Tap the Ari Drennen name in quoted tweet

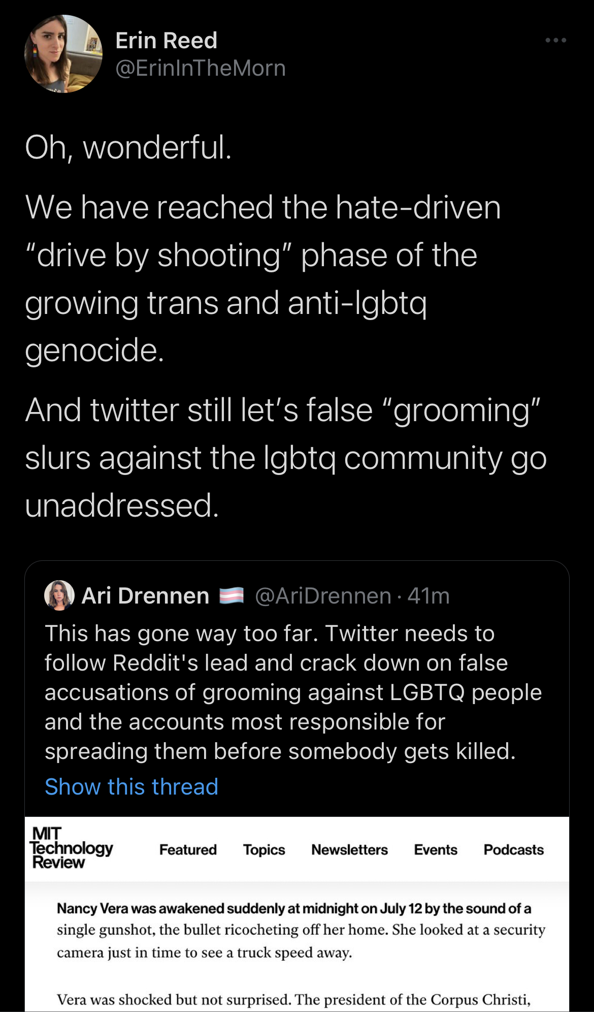[x=145, y=596]
